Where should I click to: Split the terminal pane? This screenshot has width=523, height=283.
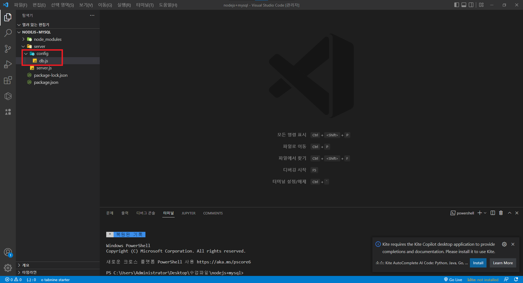point(493,213)
